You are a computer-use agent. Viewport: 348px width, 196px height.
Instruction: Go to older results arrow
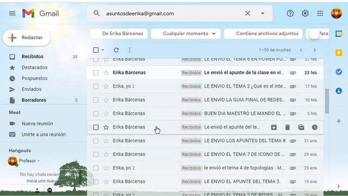point(314,50)
